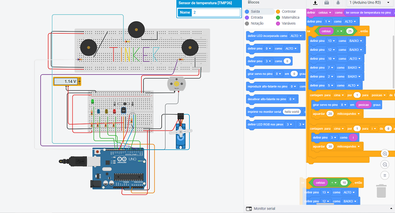This screenshot has height=213, width=395.
Task: Select the right piezo buzzer
Action: click(x=190, y=47)
